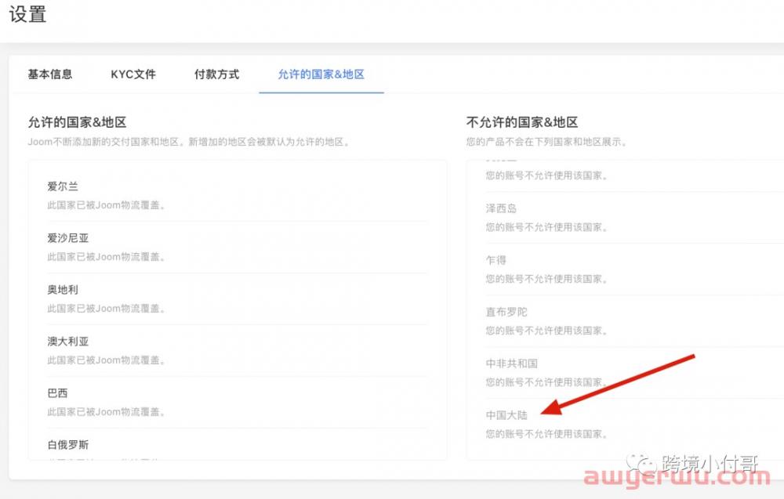Click the Joom不断添加新的交付国家 description text

190,142
